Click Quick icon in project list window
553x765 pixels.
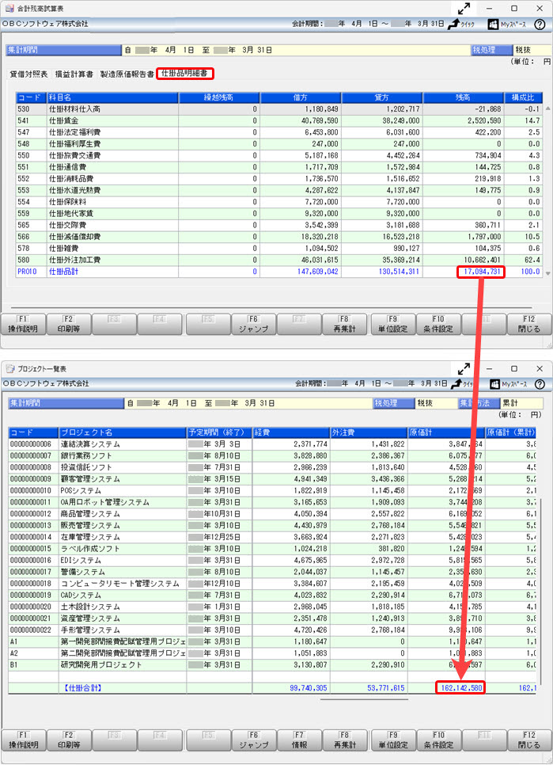coord(464,383)
